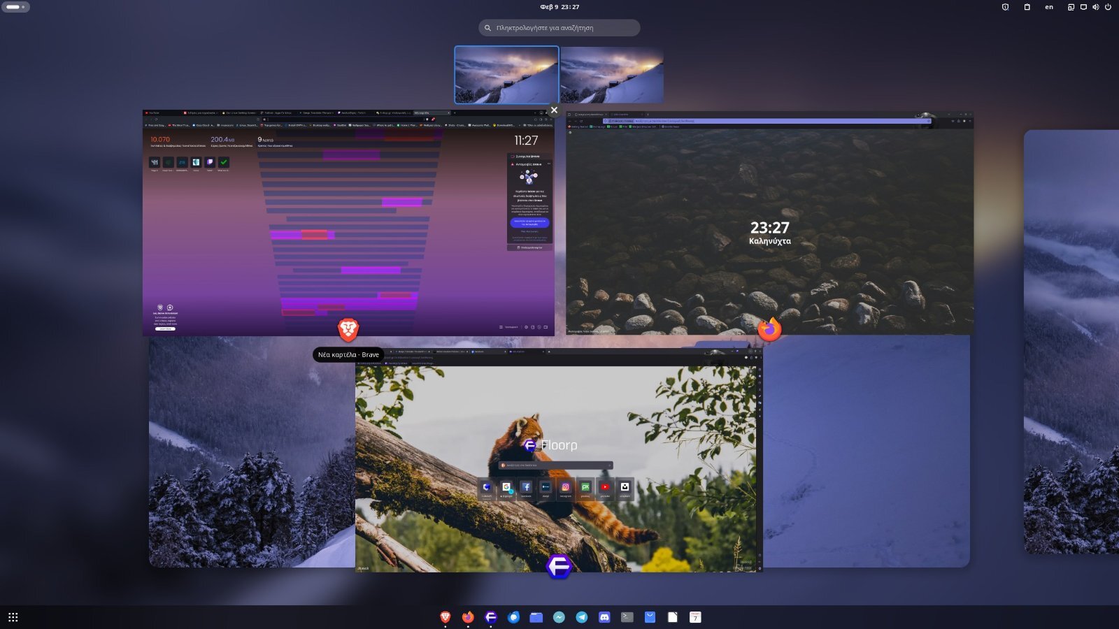The image size is (1119, 629).
Task: Click the Floorp new-tab search box
Action: tap(556, 465)
